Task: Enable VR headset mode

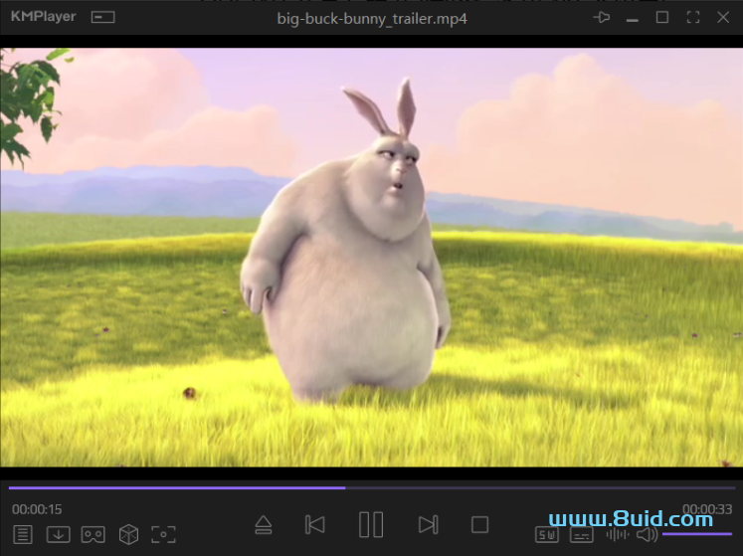Action: tap(93, 534)
